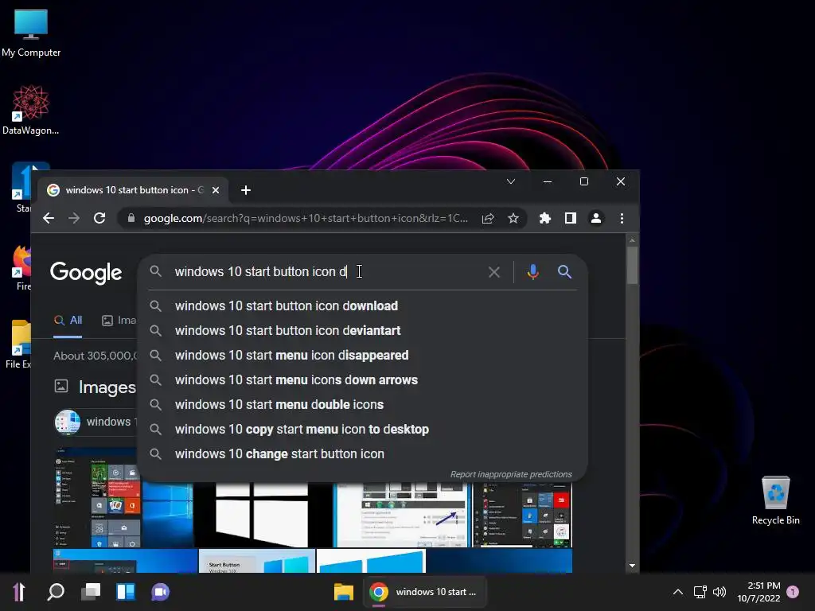Open the DataWagon desktop shortcut
This screenshot has height=611, width=815.
click(31, 110)
